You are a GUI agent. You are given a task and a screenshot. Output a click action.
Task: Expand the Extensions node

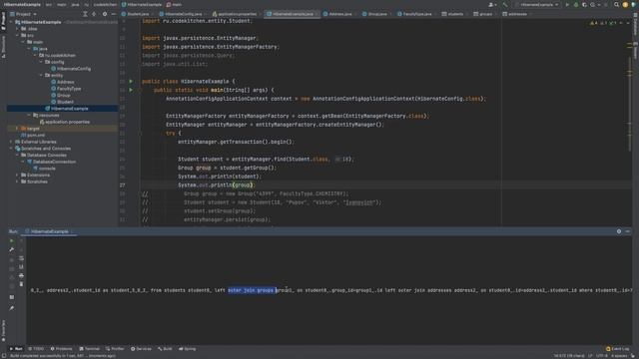[17, 176]
